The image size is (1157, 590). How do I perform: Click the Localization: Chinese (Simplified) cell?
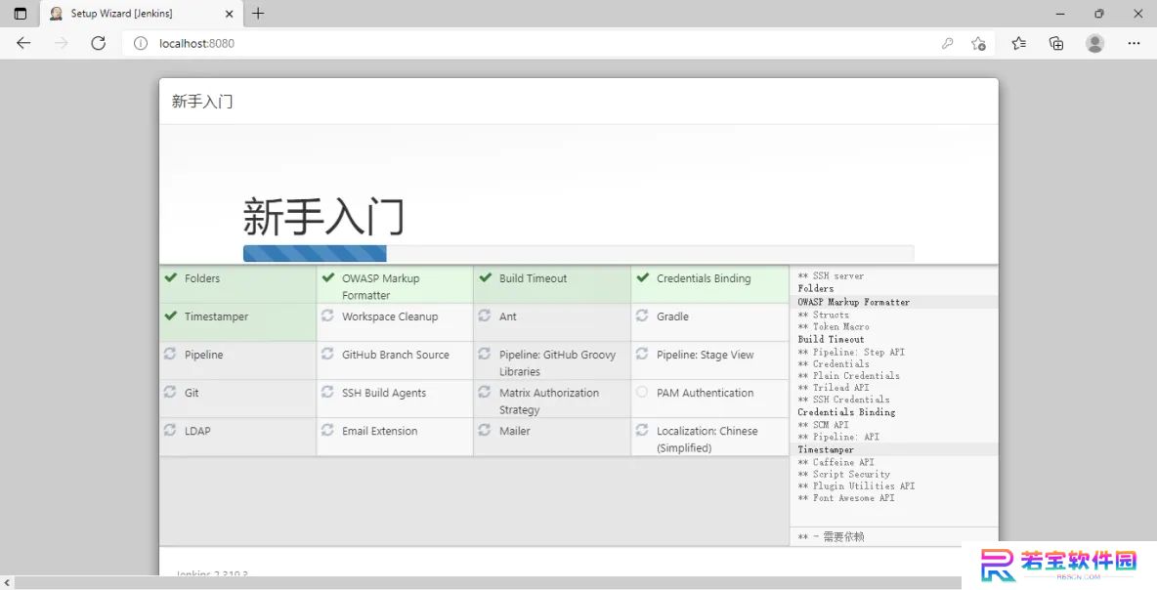(x=709, y=438)
